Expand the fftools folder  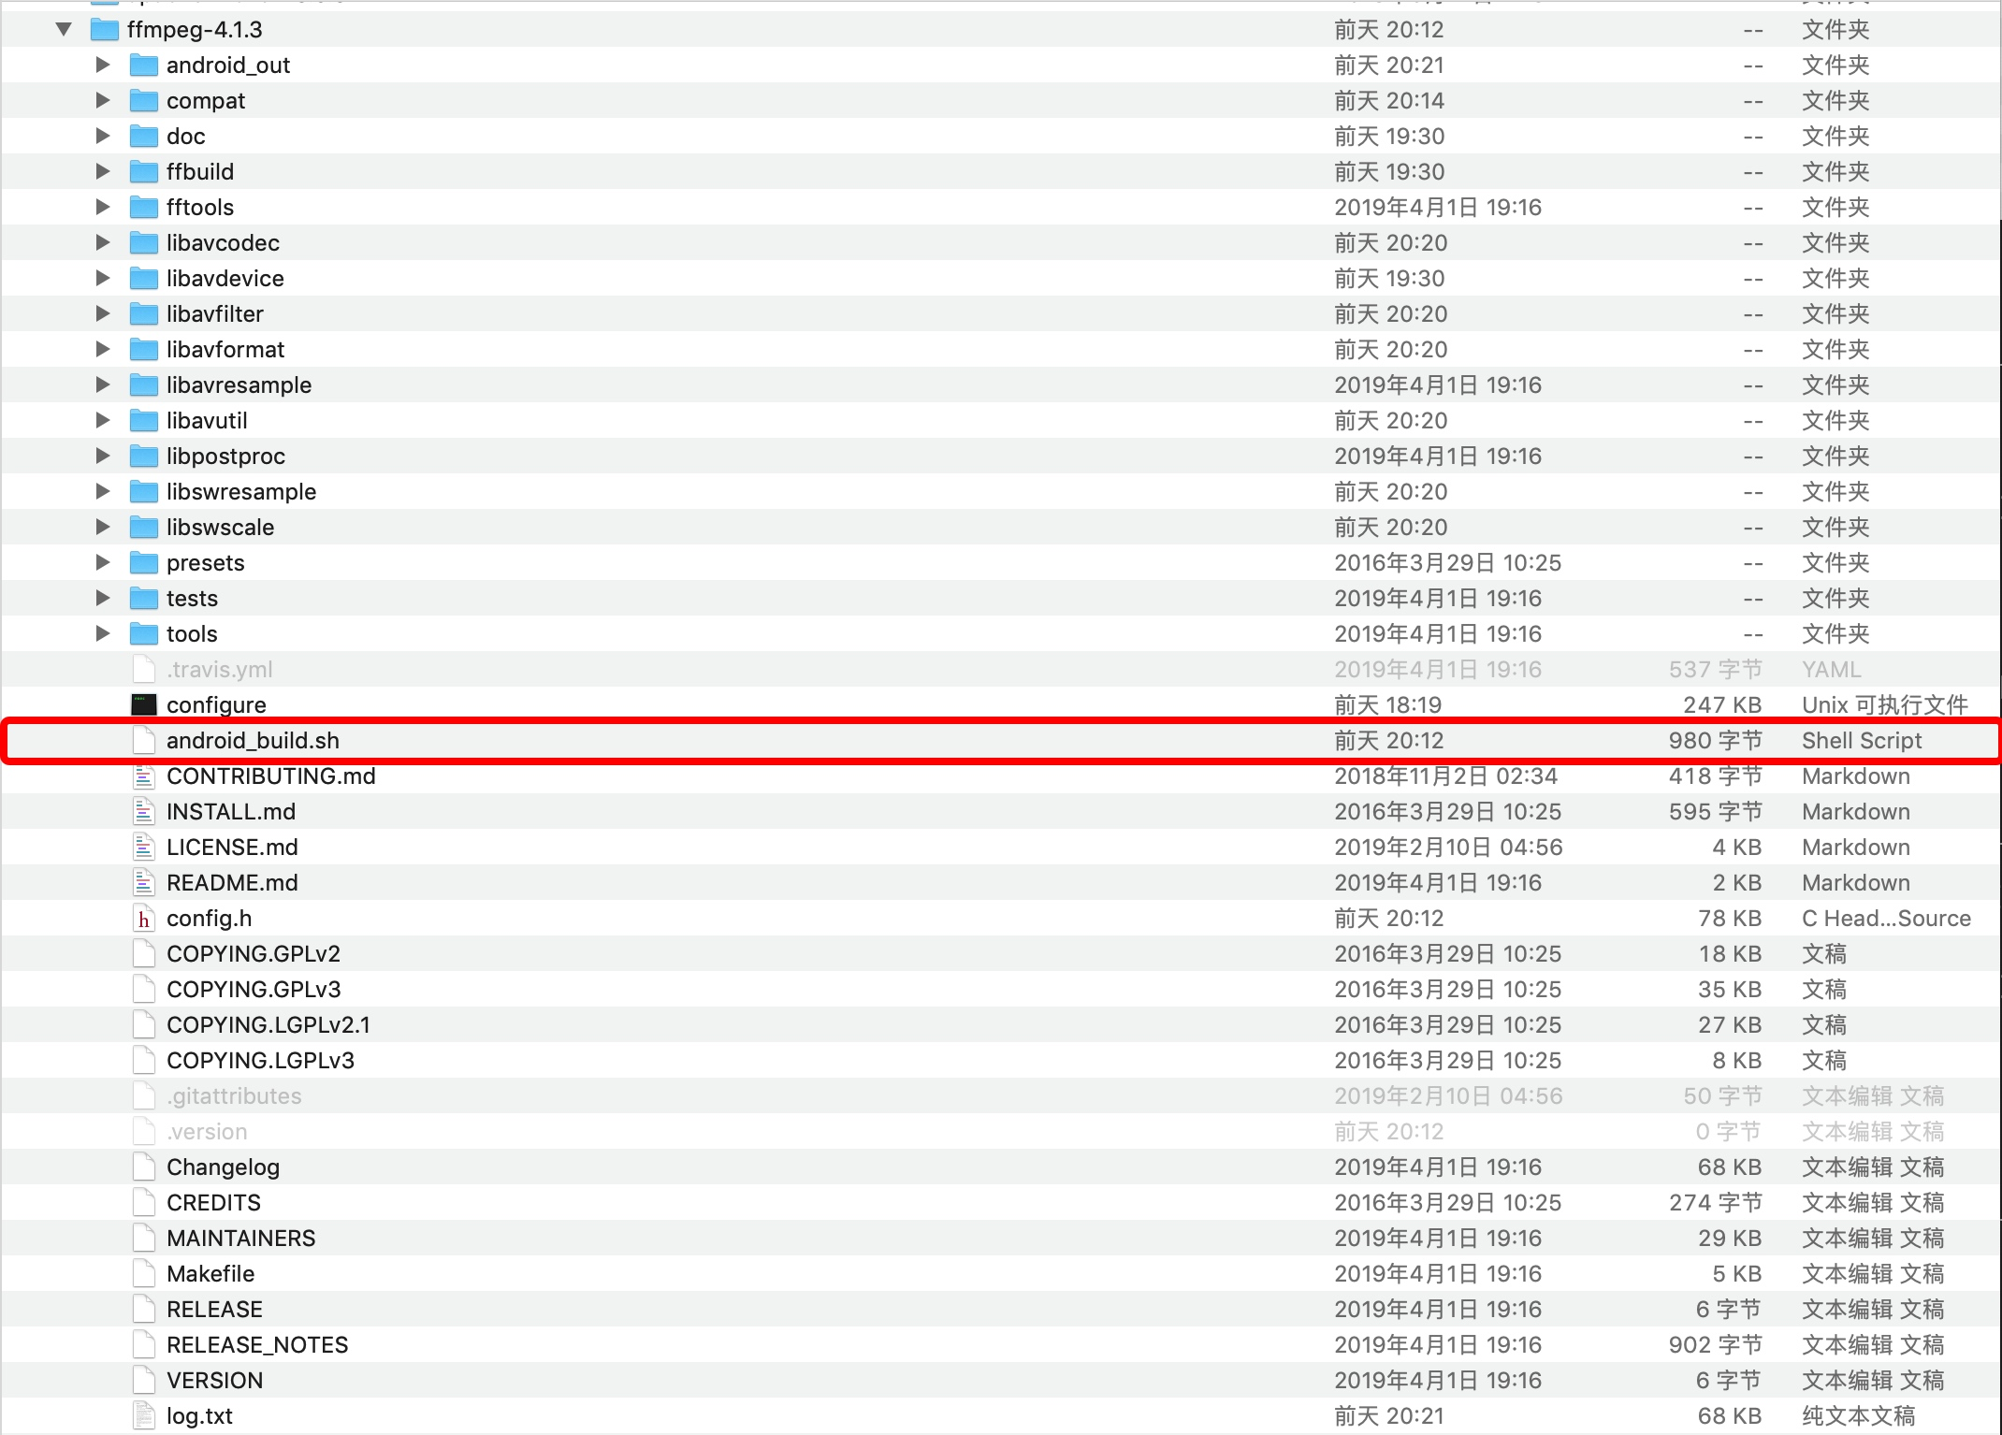[103, 207]
